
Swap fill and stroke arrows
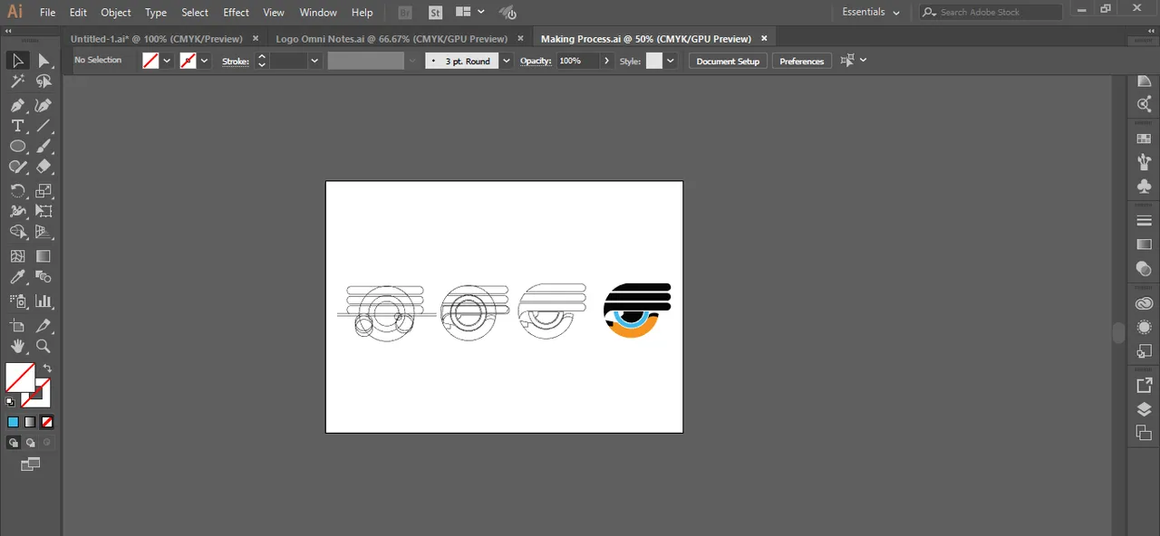(47, 368)
